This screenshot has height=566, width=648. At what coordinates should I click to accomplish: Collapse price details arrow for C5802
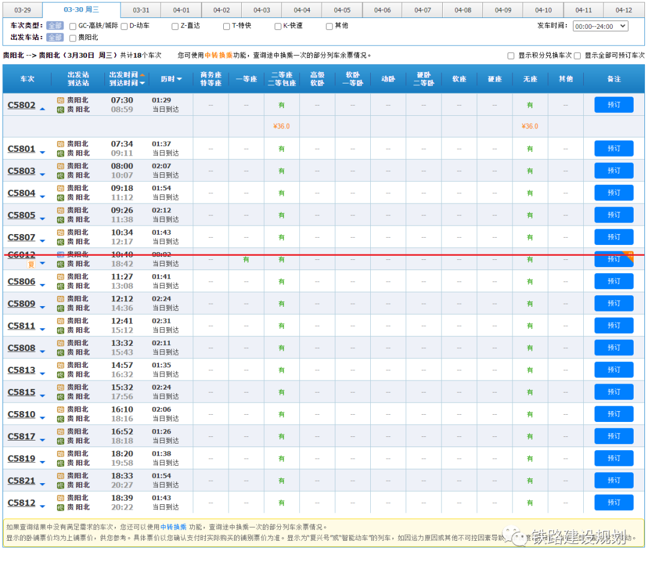tap(42, 109)
